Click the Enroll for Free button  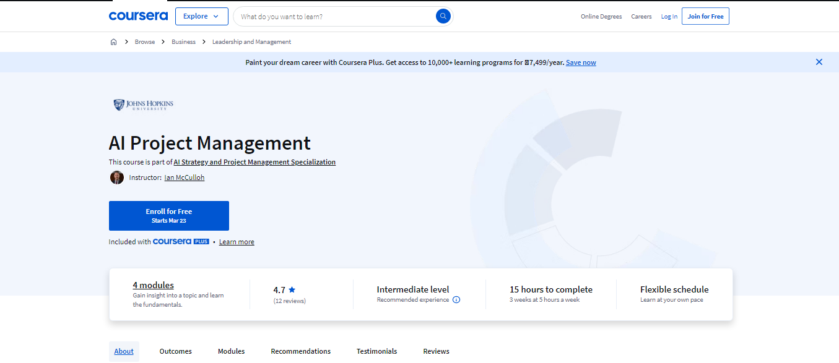click(169, 216)
